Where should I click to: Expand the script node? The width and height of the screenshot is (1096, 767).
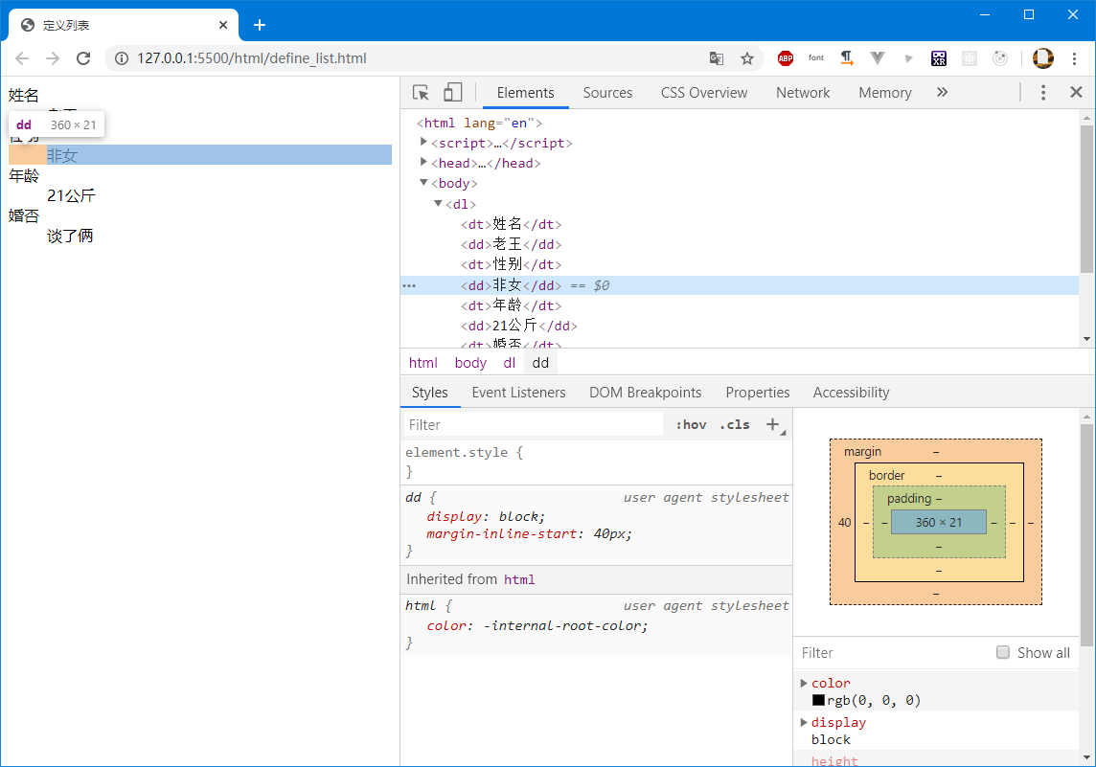pos(423,142)
